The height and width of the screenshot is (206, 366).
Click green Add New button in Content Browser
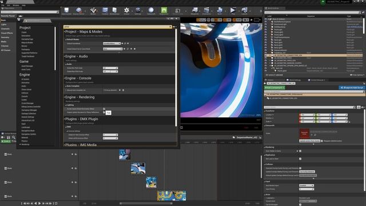point(6,141)
